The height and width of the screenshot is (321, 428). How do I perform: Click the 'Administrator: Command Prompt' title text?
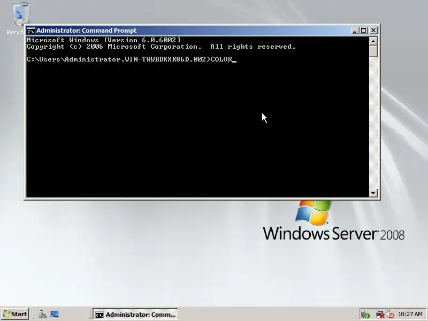[86, 30]
